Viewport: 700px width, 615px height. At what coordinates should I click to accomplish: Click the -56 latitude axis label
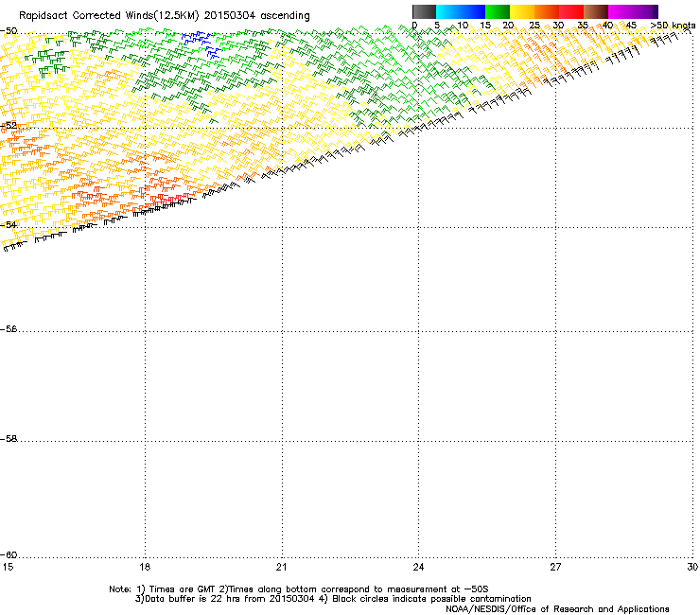[9, 329]
